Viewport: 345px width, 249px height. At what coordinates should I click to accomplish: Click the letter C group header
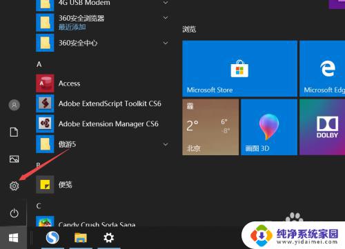pos(39,206)
